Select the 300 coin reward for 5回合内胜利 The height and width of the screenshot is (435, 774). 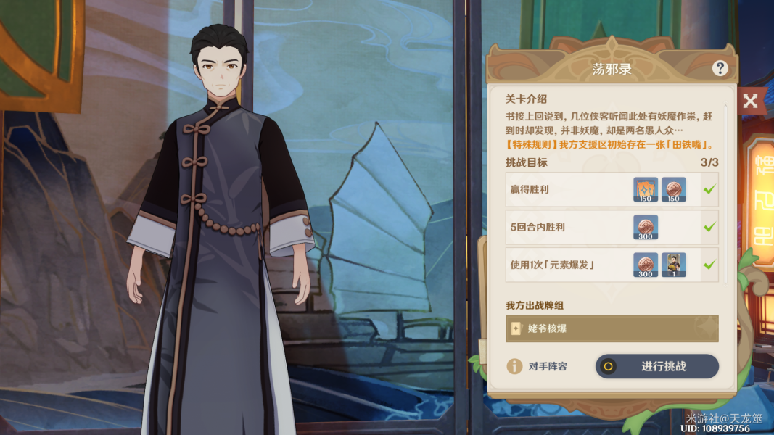(645, 228)
